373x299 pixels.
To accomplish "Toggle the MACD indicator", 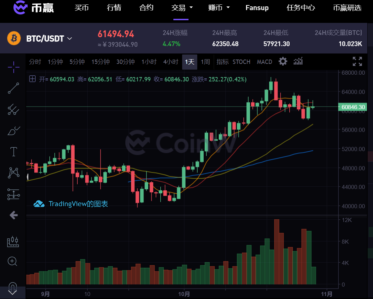I will tap(264, 62).
